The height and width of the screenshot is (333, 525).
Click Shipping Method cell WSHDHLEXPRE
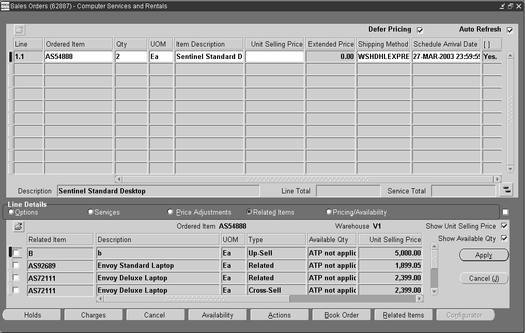[x=384, y=56]
